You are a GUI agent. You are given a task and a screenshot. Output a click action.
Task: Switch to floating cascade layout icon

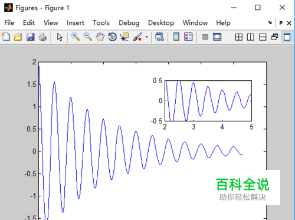coord(274,37)
